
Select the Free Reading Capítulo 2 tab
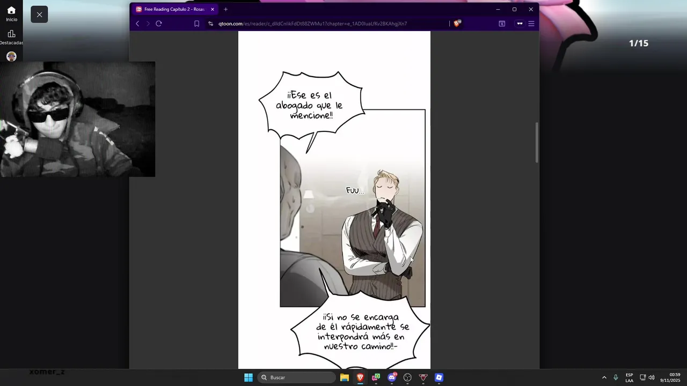coord(175,9)
